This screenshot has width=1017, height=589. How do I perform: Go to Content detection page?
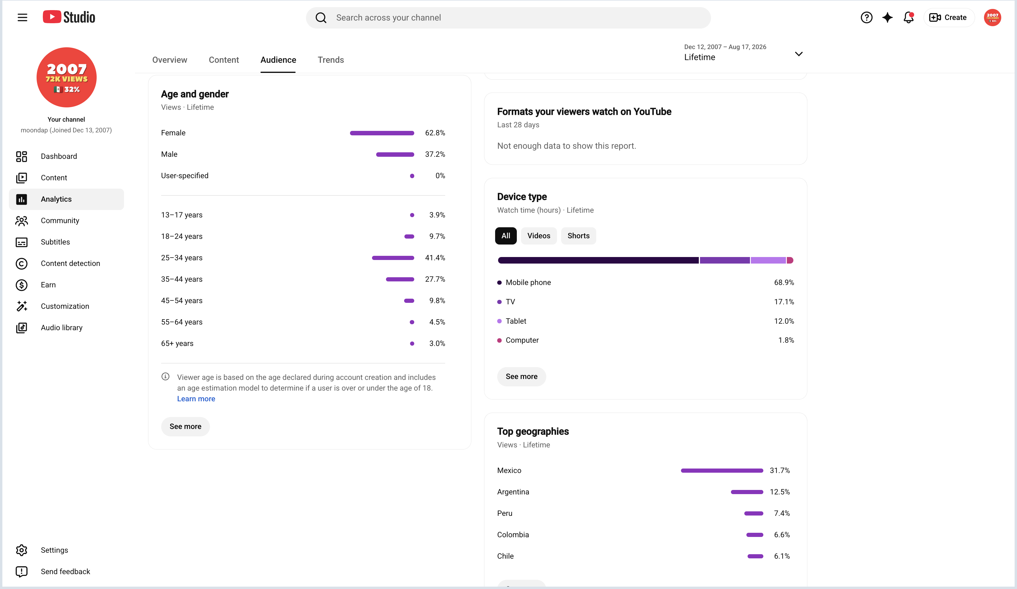[67, 263]
